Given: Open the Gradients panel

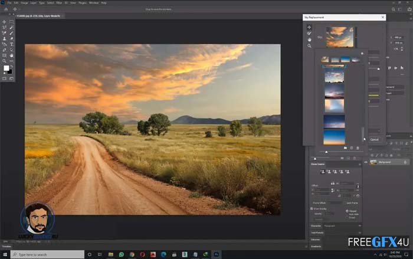Looking at the screenshot, I should coord(316,247).
